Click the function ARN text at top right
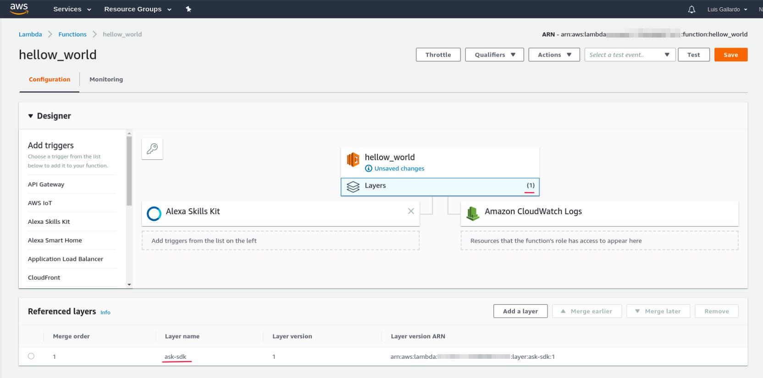The image size is (763, 378). pyautogui.click(x=645, y=34)
